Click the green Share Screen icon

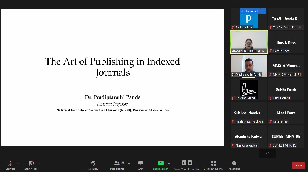(161, 163)
